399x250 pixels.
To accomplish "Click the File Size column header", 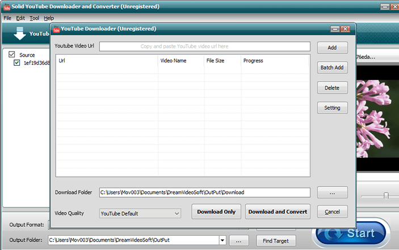I will 222,61.
